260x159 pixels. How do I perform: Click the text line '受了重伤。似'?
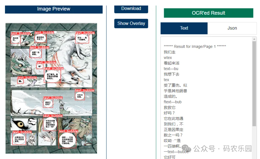(x=175, y=85)
